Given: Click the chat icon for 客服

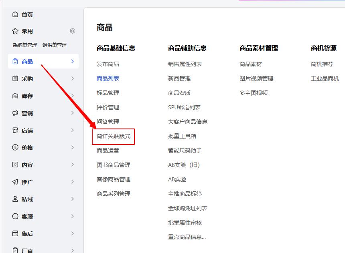Looking at the screenshot, I should [x=15, y=217].
